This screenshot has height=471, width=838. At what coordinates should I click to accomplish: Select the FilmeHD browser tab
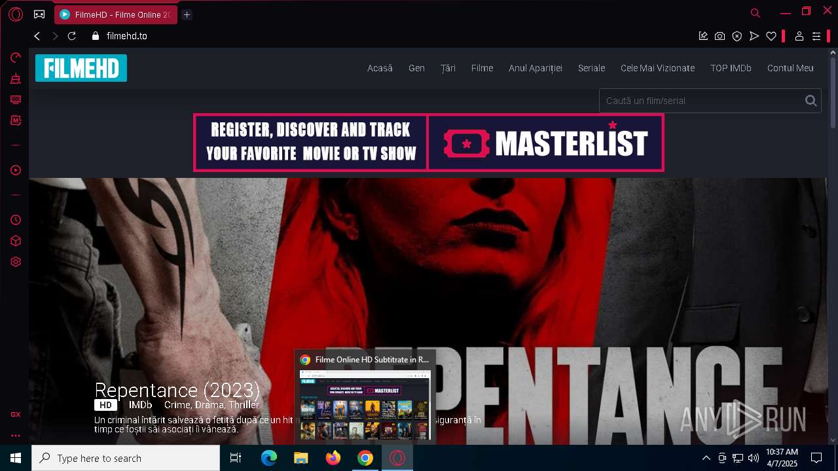click(x=116, y=14)
